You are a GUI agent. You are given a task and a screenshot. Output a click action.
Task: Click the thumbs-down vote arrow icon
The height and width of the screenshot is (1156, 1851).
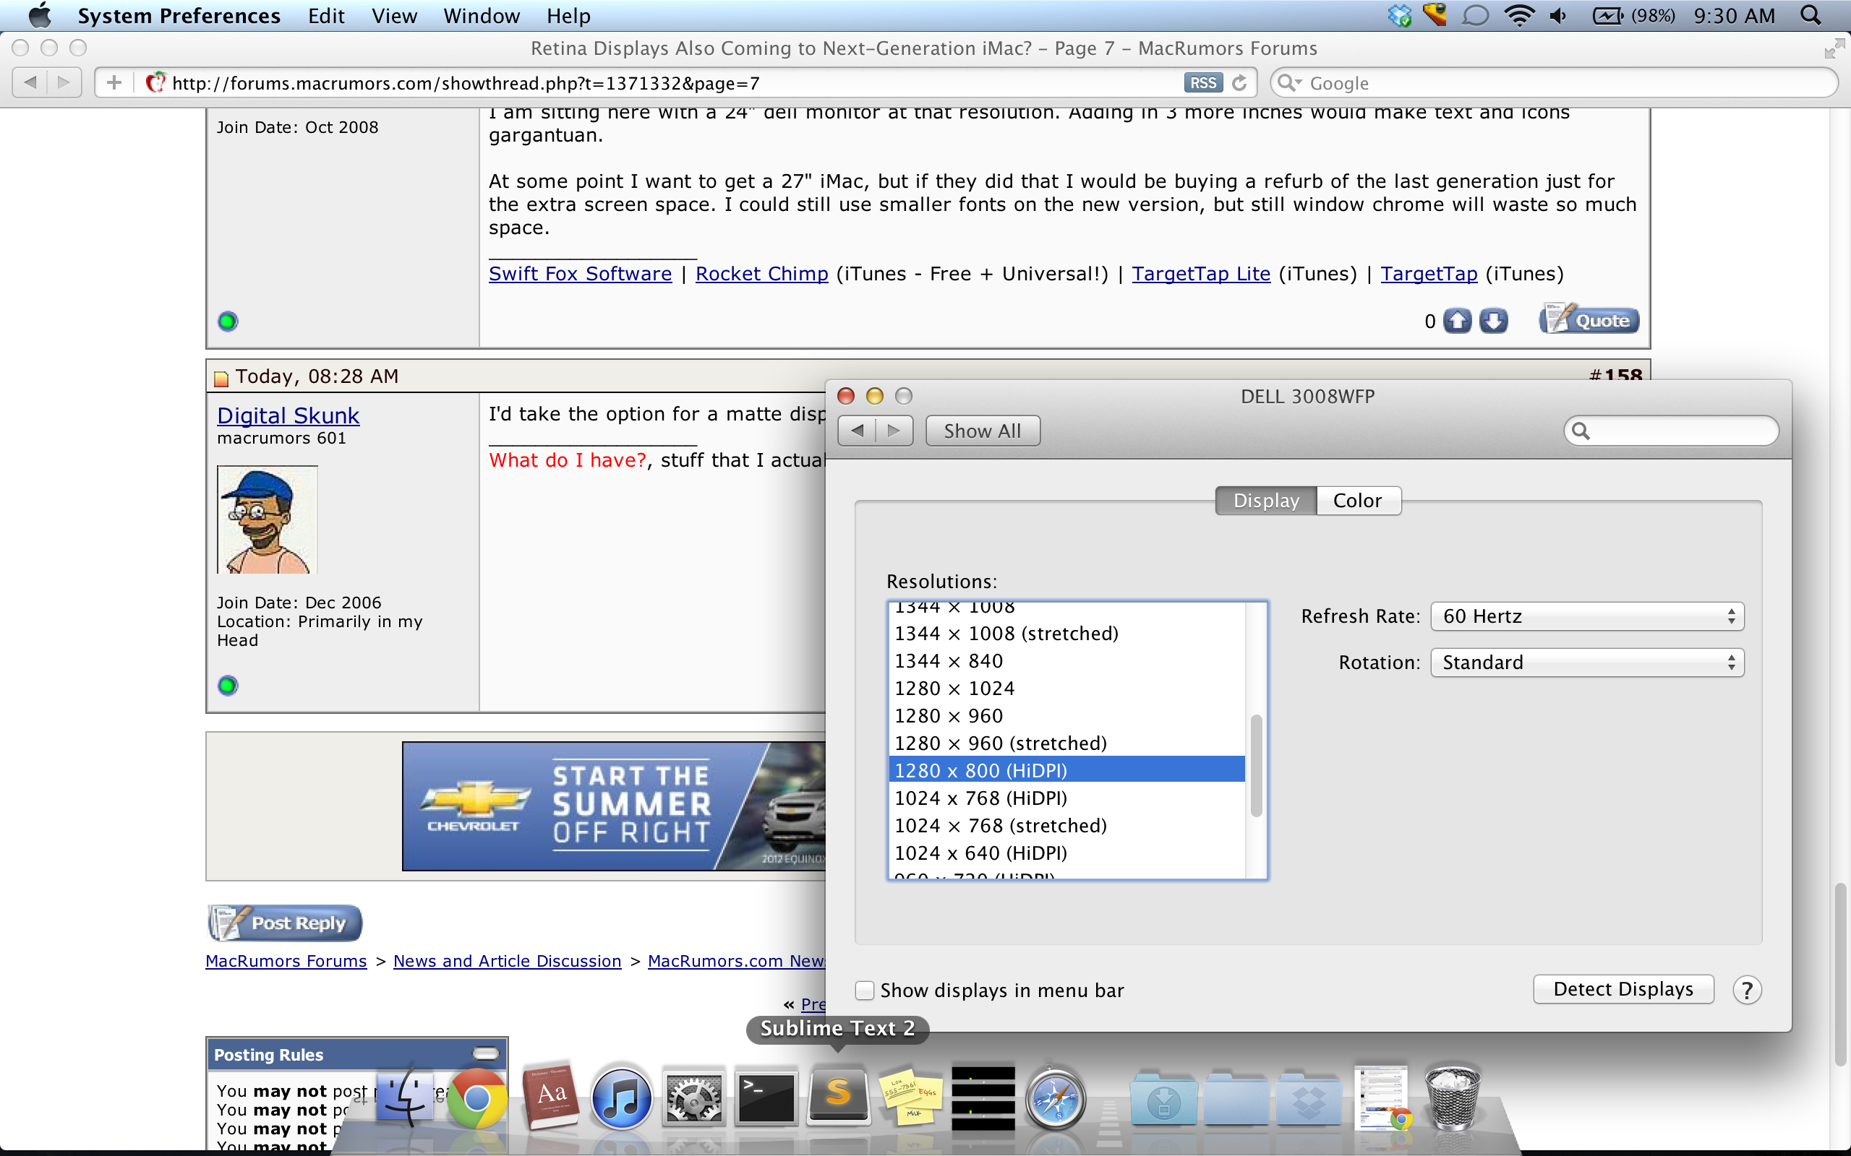[x=1492, y=321]
